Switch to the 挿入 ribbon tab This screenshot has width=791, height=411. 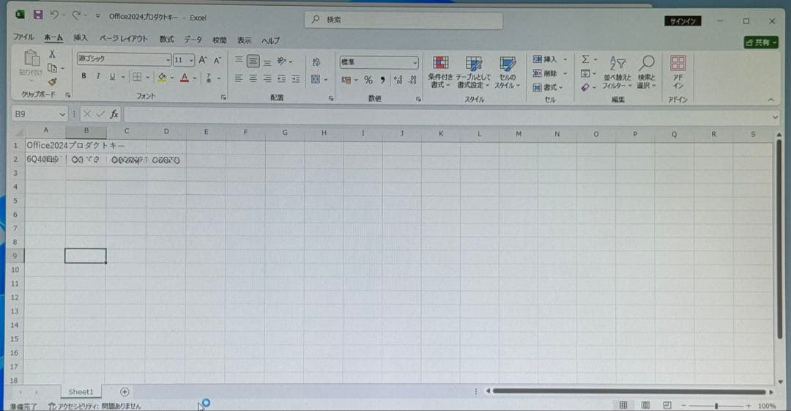(x=81, y=38)
